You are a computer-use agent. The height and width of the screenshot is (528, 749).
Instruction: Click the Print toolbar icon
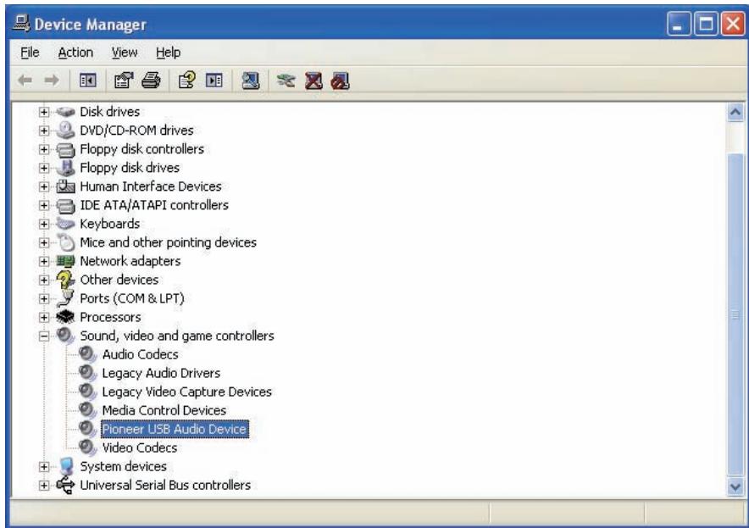[152, 81]
